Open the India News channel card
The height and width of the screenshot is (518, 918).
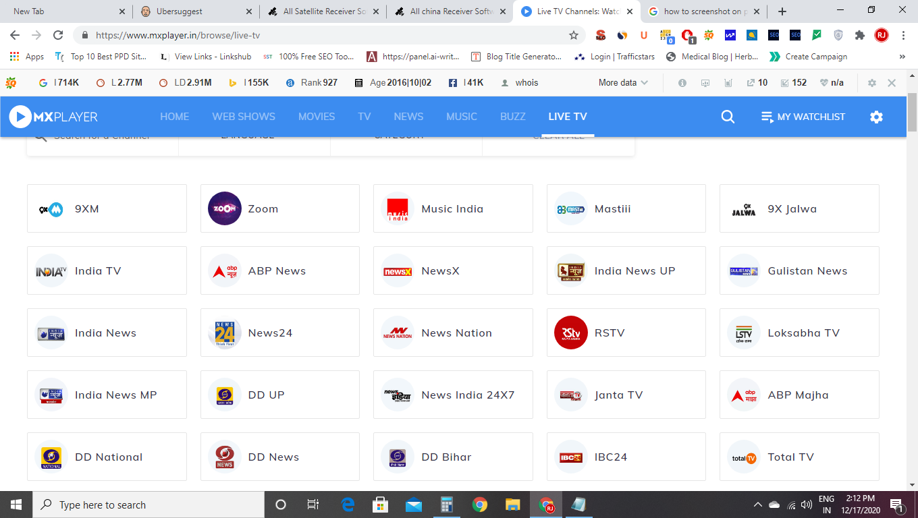click(x=107, y=333)
